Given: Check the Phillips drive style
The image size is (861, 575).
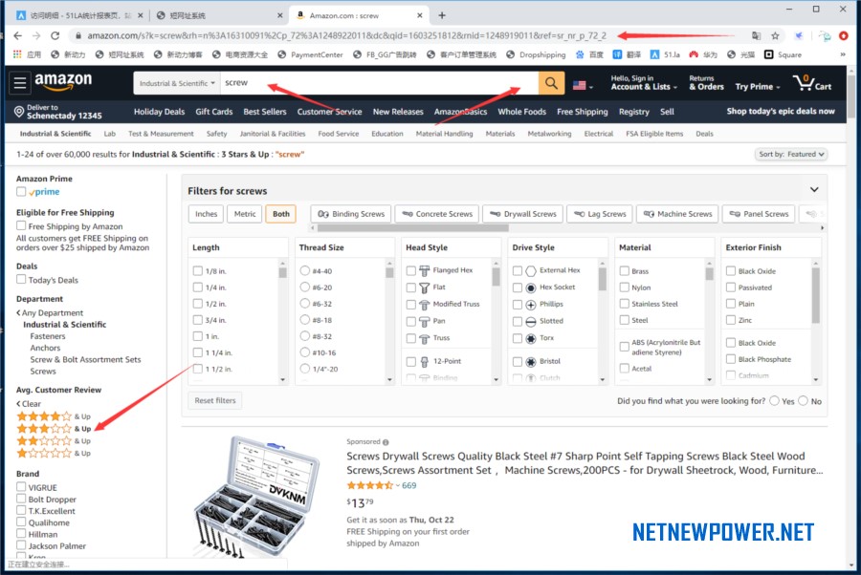Looking at the screenshot, I should [x=518, y=305].
